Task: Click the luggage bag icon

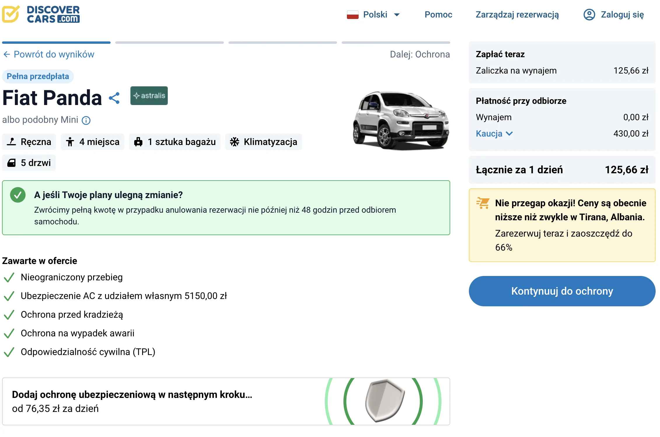Action: pos(138,142)
